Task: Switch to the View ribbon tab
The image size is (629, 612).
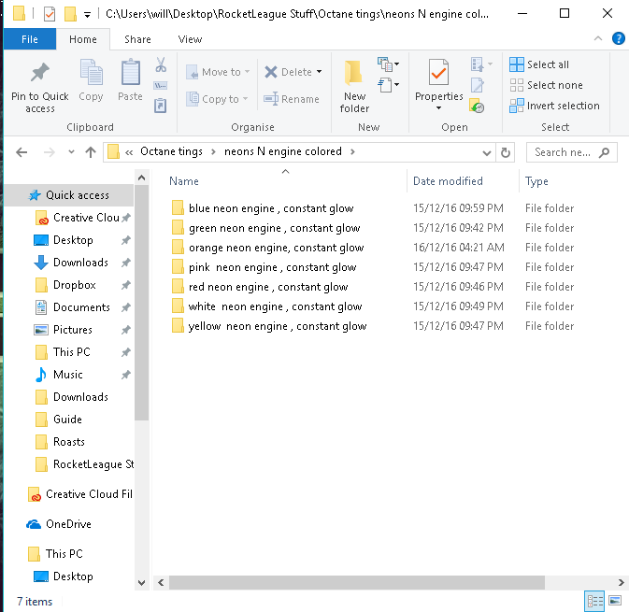Action: pyautogui.click(x=190, y=39)
